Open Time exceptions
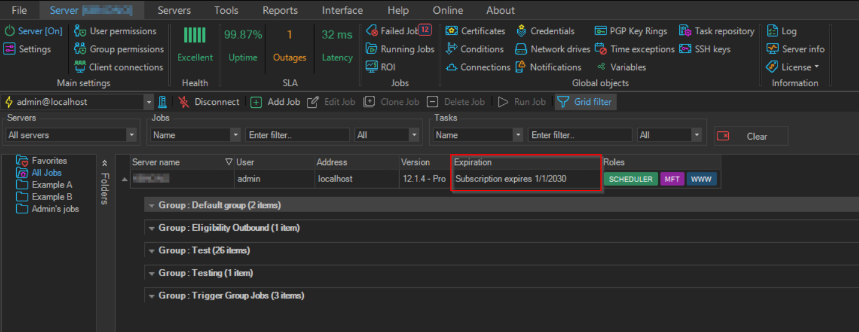Screen dimensions: 859x332 coord(635,49)
